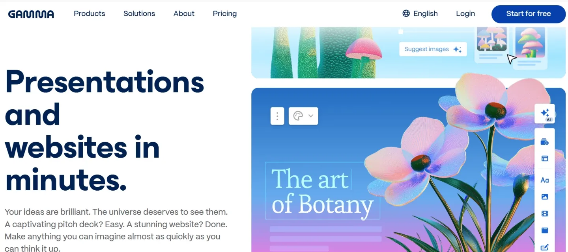The image size is (568, 252).
Task: Open the Pricing page
Action: [225, 14]
